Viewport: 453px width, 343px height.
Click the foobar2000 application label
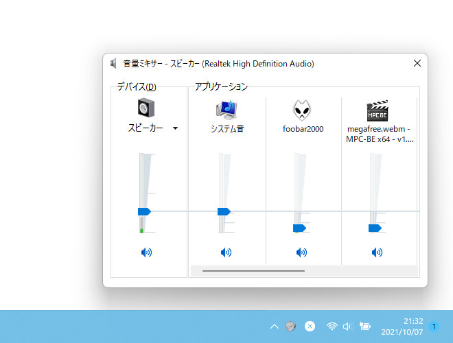pyautogui.click(x=303, y=129)
